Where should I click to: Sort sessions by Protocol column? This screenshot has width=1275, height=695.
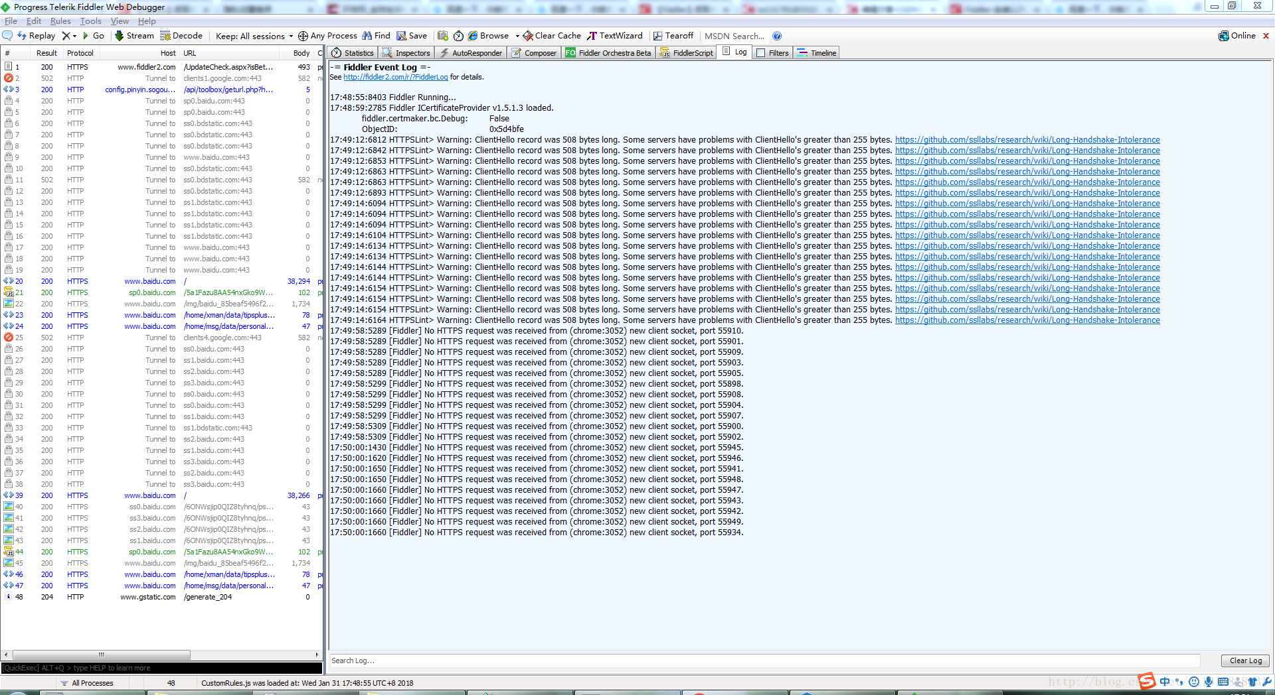point(80,53)
